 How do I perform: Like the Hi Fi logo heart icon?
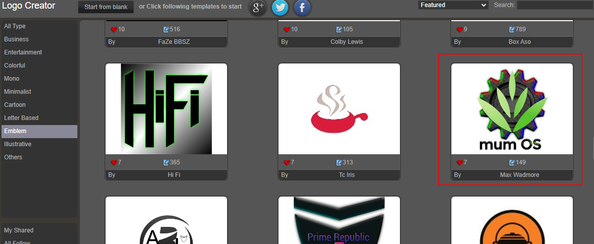coord(114,163)
